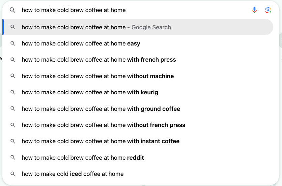Select the 'with keurig' suggestion
The width and height of the screenshot is (282, 186).
tap(138, 92)
